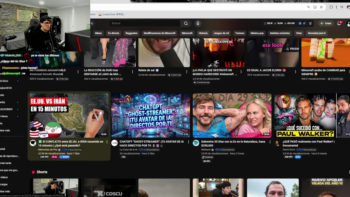
Task: Activate voice search microphone
Action: (198, 23)
